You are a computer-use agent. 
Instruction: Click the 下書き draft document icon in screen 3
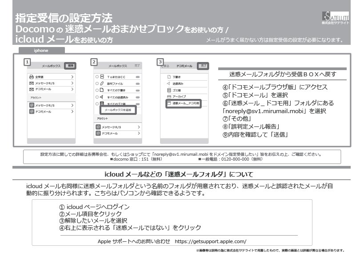click(169, 77)
